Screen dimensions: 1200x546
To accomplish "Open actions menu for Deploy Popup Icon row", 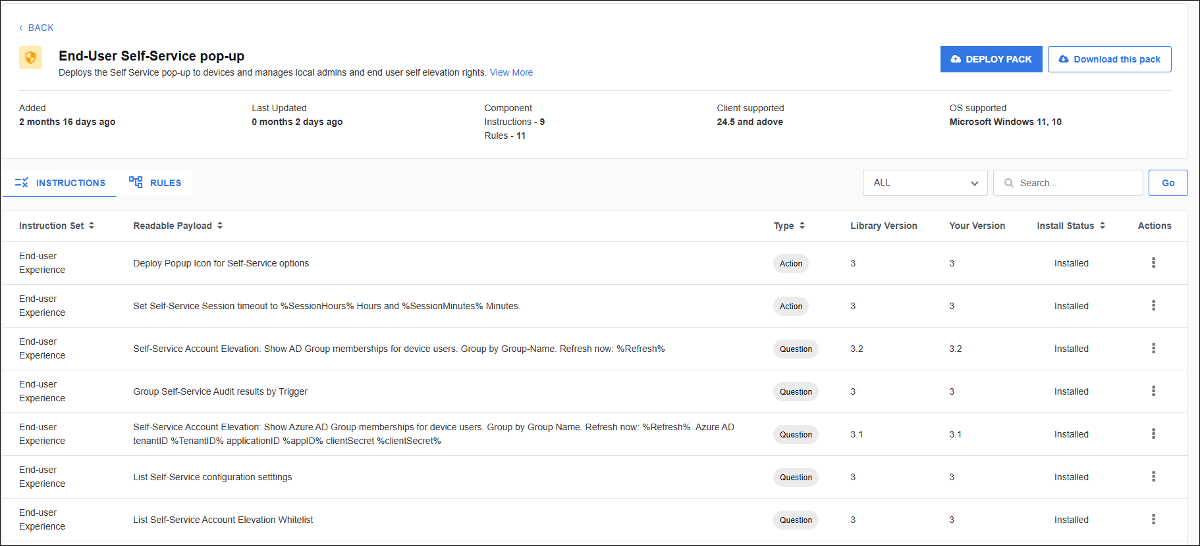I will pos(1153,263).
